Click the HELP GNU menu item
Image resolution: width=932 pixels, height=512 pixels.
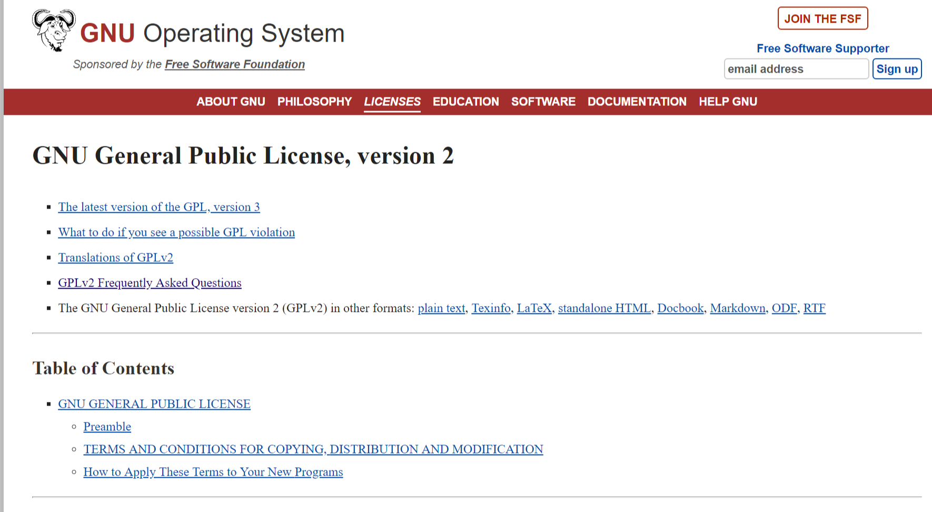point(728,102)
